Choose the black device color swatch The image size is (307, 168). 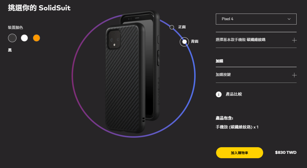pyautogui.click(x=12, y=38)
